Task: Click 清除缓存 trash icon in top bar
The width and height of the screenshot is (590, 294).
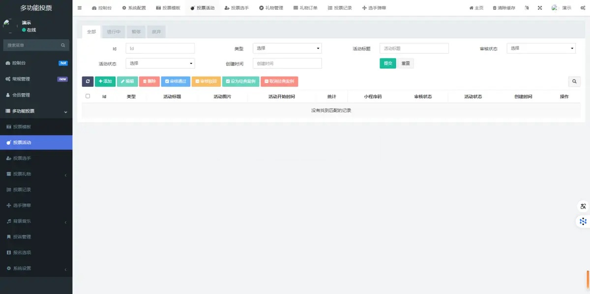Action: (495, 8)
